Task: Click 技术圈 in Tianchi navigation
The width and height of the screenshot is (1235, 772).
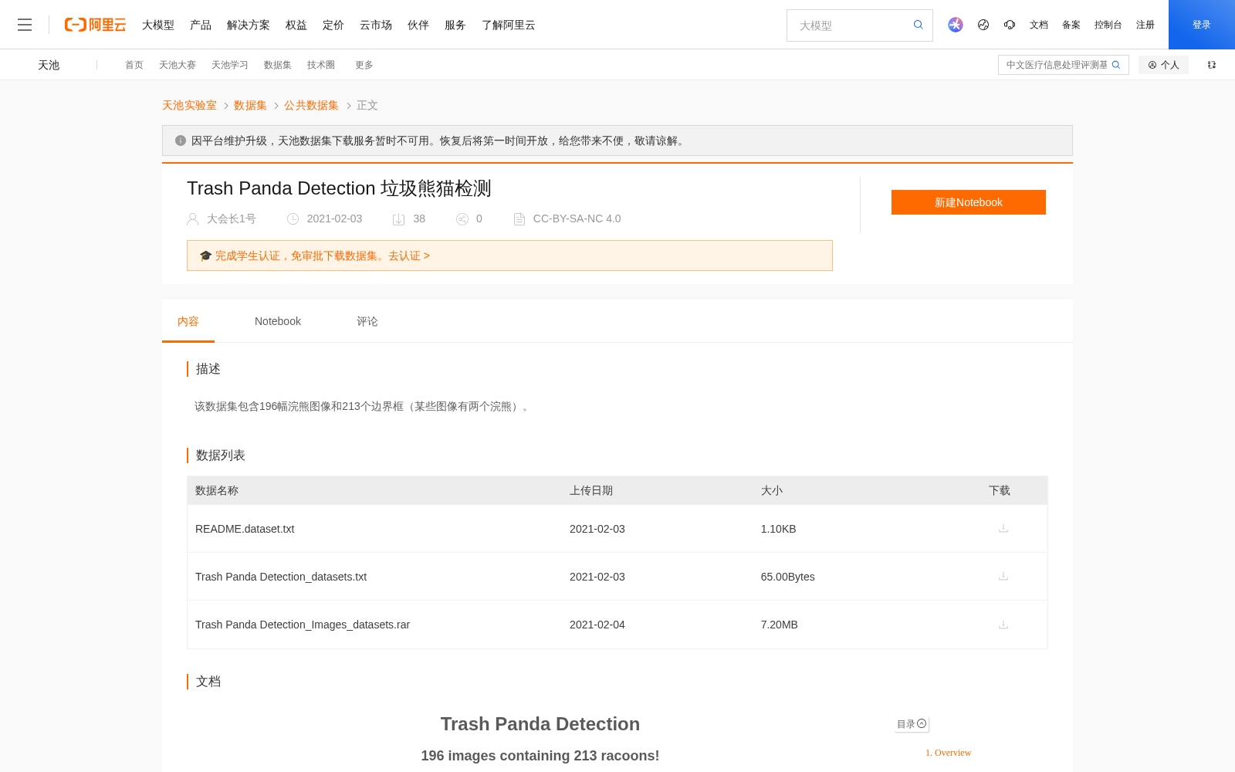Action: click(321, 65)
